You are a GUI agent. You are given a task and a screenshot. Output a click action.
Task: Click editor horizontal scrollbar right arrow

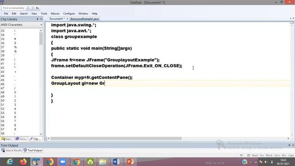tap(288, 138)
